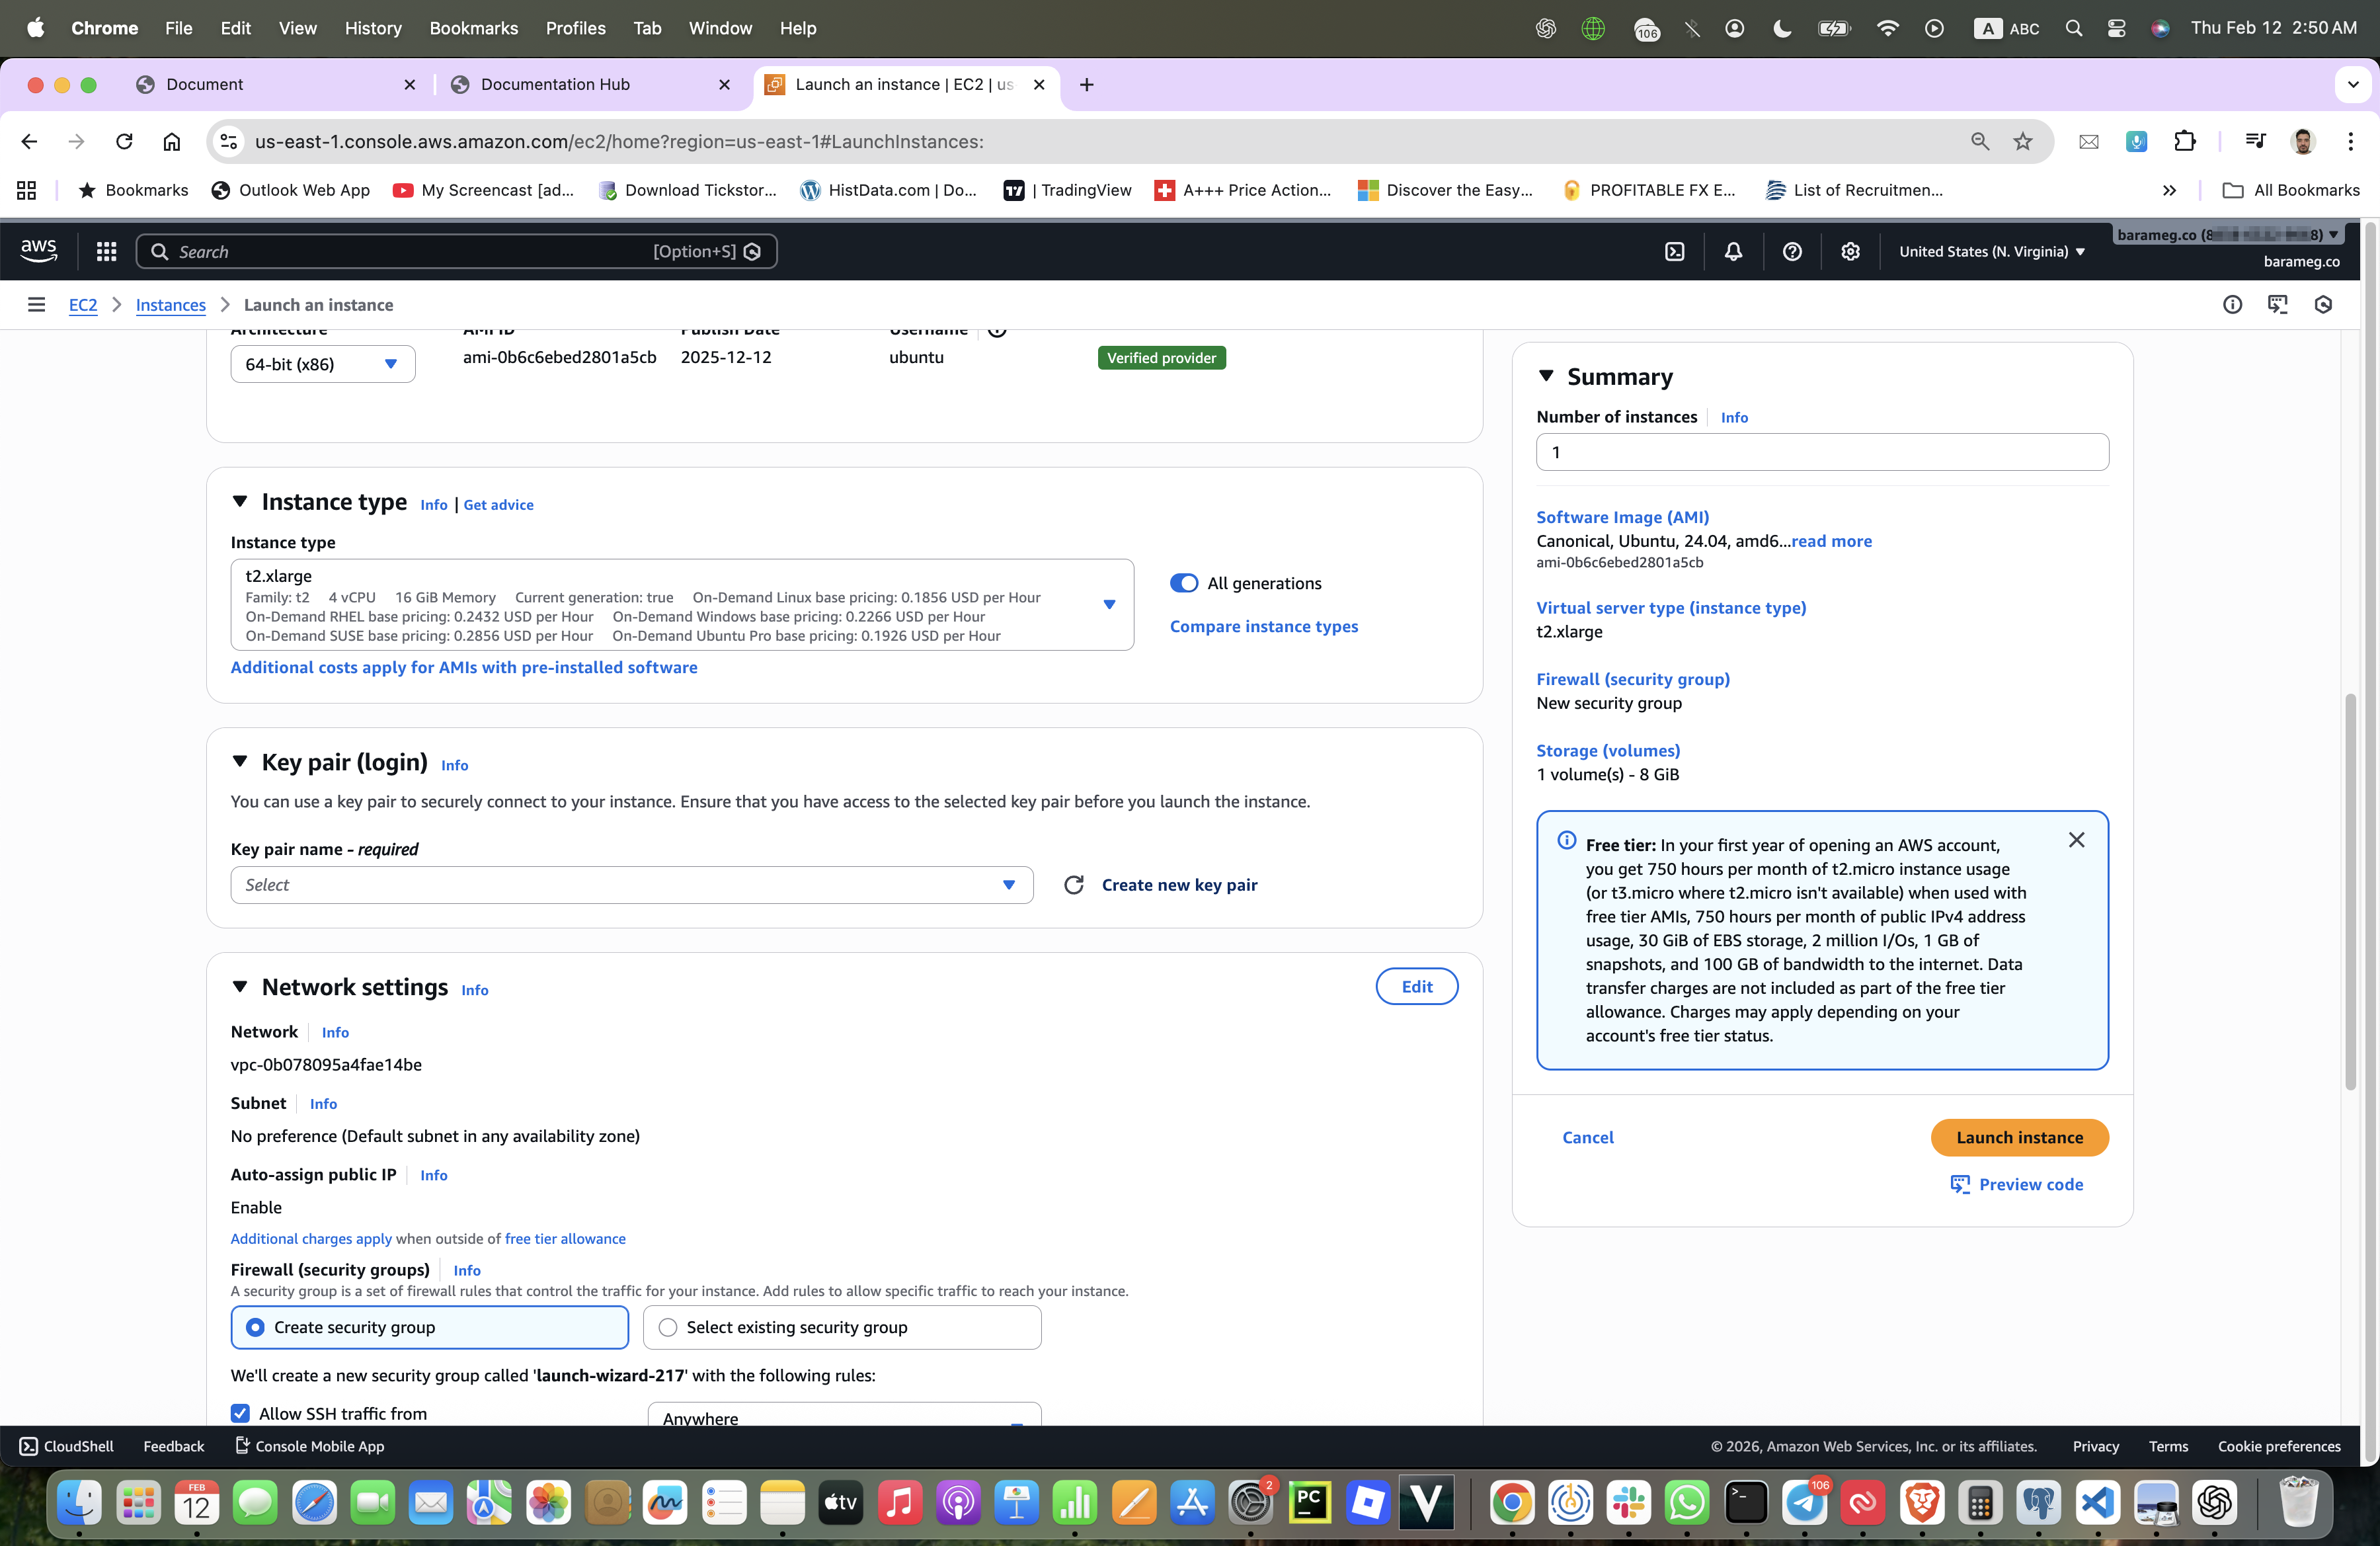Screen dimensions: 2380x1546
Task: Click the refresh key pairs icon
Action: pyautogui.click(x=1074, y=885)
